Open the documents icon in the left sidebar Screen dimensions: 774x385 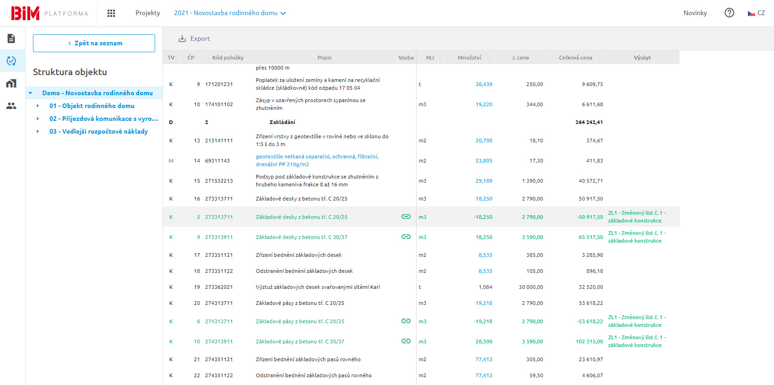pos(11,38)
